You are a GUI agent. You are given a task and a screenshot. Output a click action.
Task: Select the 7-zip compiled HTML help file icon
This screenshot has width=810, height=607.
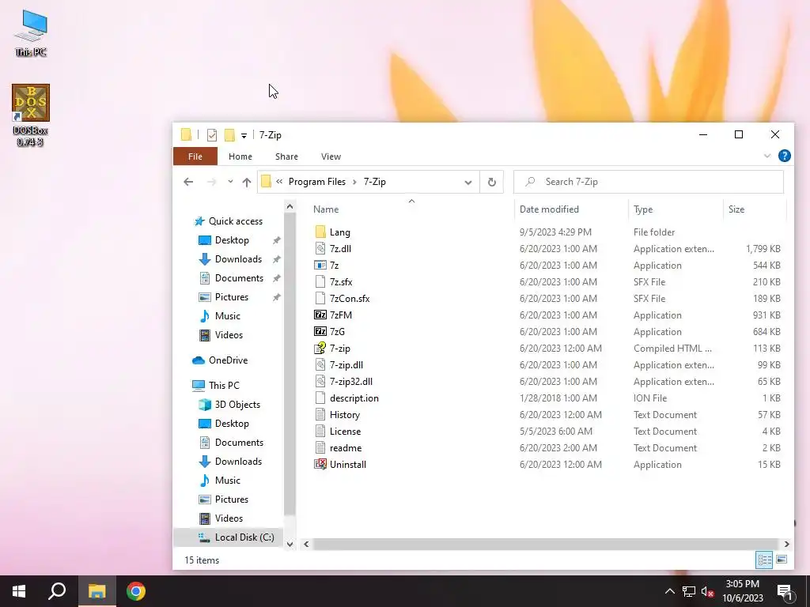(320, 348)
